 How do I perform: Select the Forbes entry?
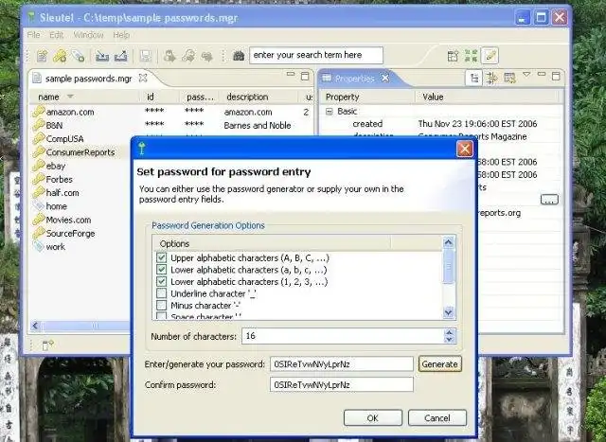point(59,179)
